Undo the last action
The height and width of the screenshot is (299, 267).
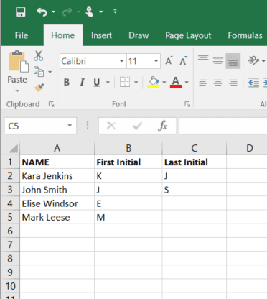42,11
